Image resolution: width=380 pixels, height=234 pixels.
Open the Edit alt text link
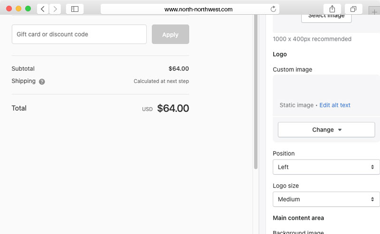point(335,105)
